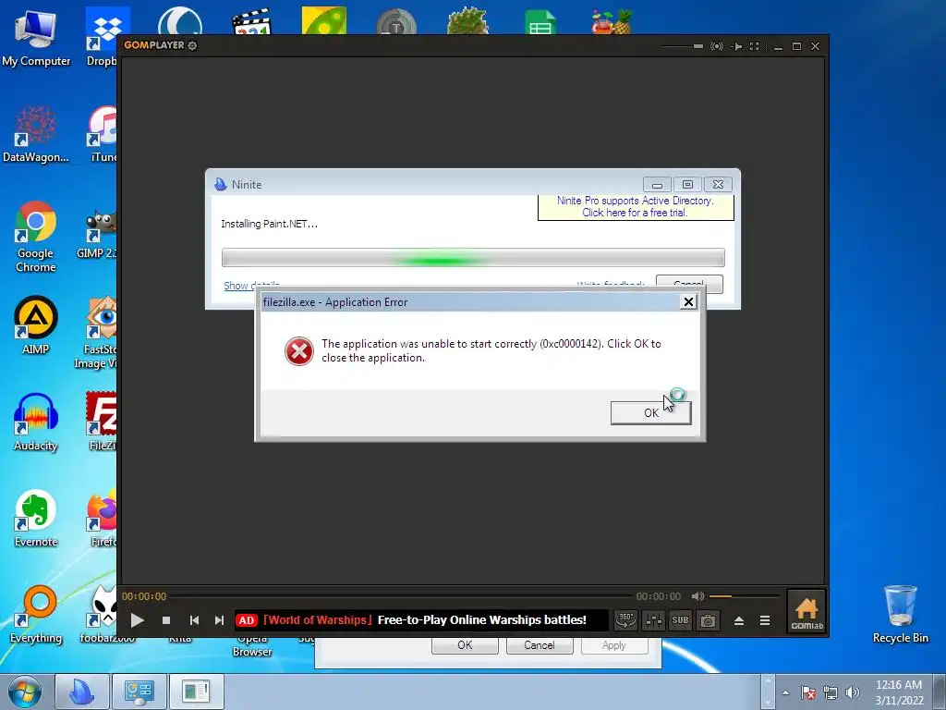Open the GOM Player playlist menu icon

point(764,620)
